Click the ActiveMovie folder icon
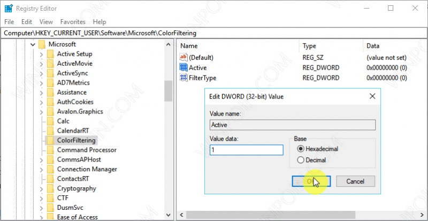Viewport: 428px width, 221px height. (50, 63)
